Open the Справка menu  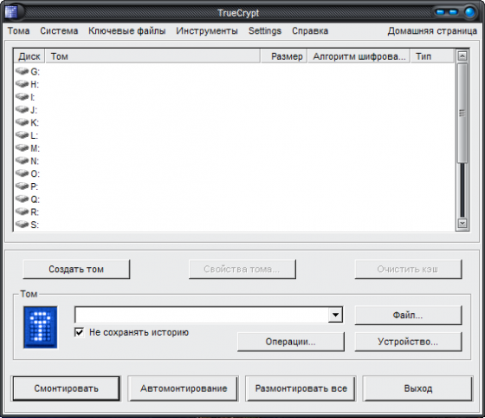click(x=310, y=31)
